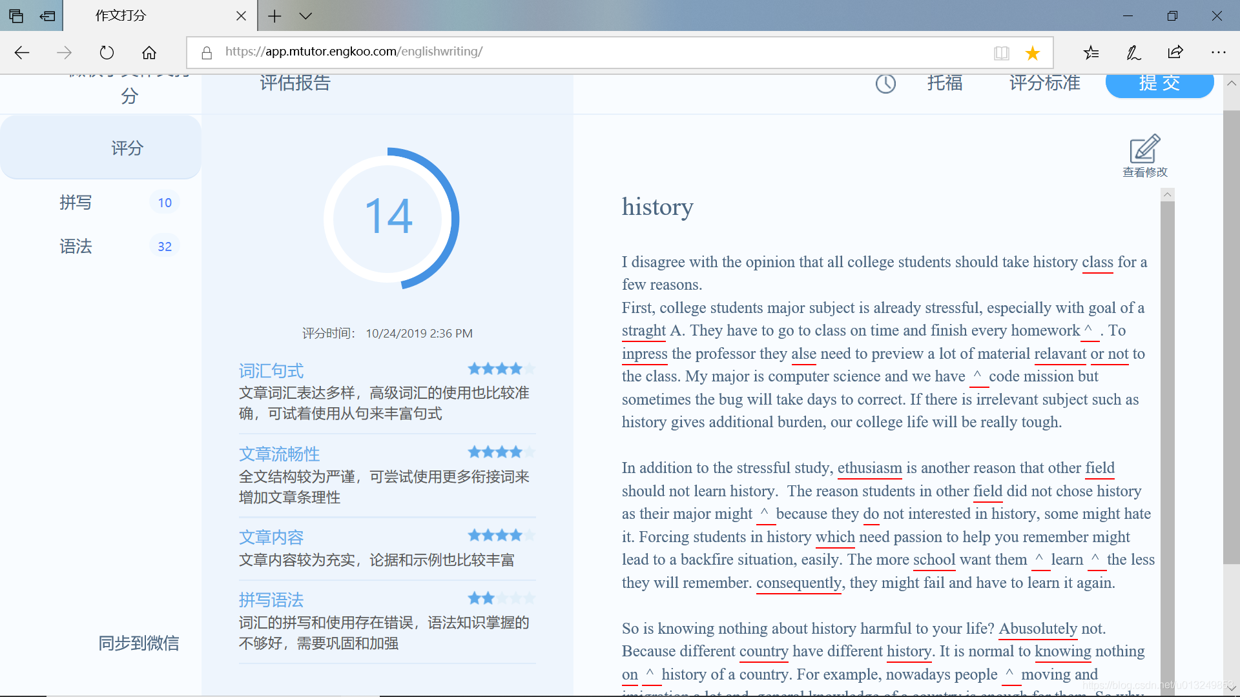This screenshot has width=1240, height=697.
Task: Click the 托福 exam type selector
Action: pyautogui.click(x=945, y=83)
